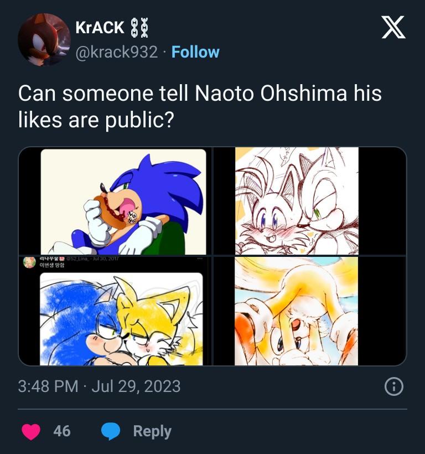Click the X logo icon
The image size is (425, 454).
pos(393,27)
